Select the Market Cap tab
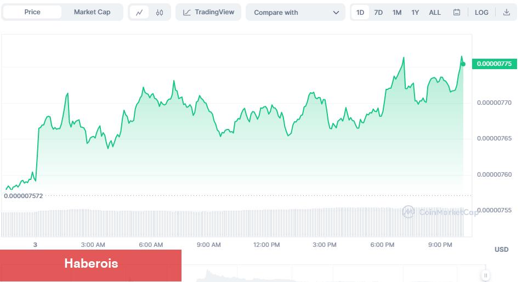The width and height of the screenshot is (522, 282). point(92,12)
